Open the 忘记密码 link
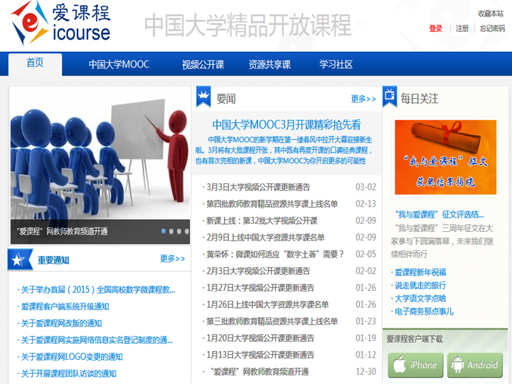Viewport: 512px width, 384px height. 492,28
